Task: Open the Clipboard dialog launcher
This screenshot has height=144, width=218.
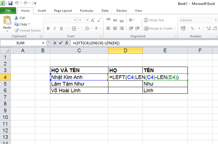Action: pyautogui.click(x=41, y=36)
